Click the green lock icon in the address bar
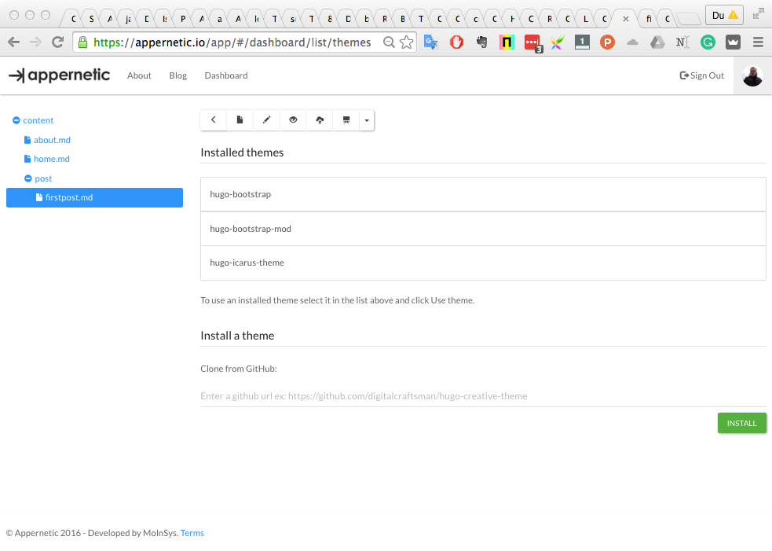 coord(82,42)
